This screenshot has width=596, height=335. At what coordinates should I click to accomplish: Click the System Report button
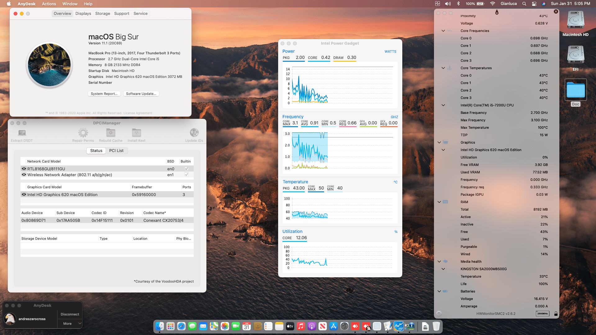(x=104, y=93)
